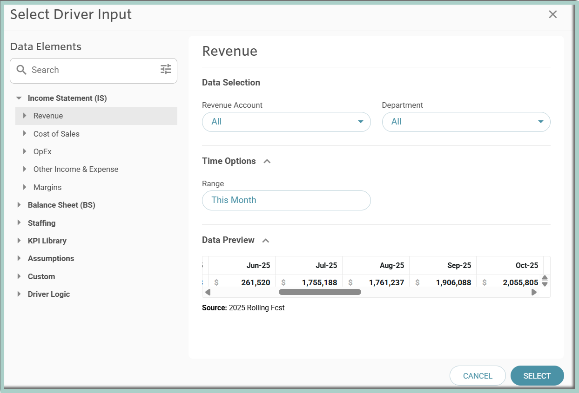Expand the KPI Library arrow
Image resolution: width=579 pixels, height=393 pixels.
(x=19, y=241)
